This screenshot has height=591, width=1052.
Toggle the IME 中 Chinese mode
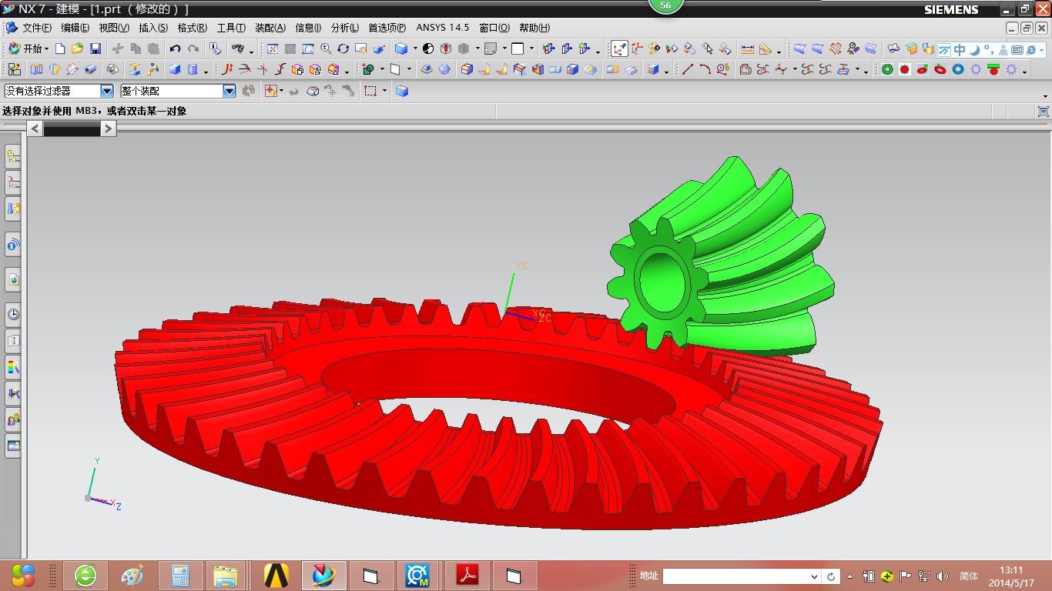(x=960, y=49)
